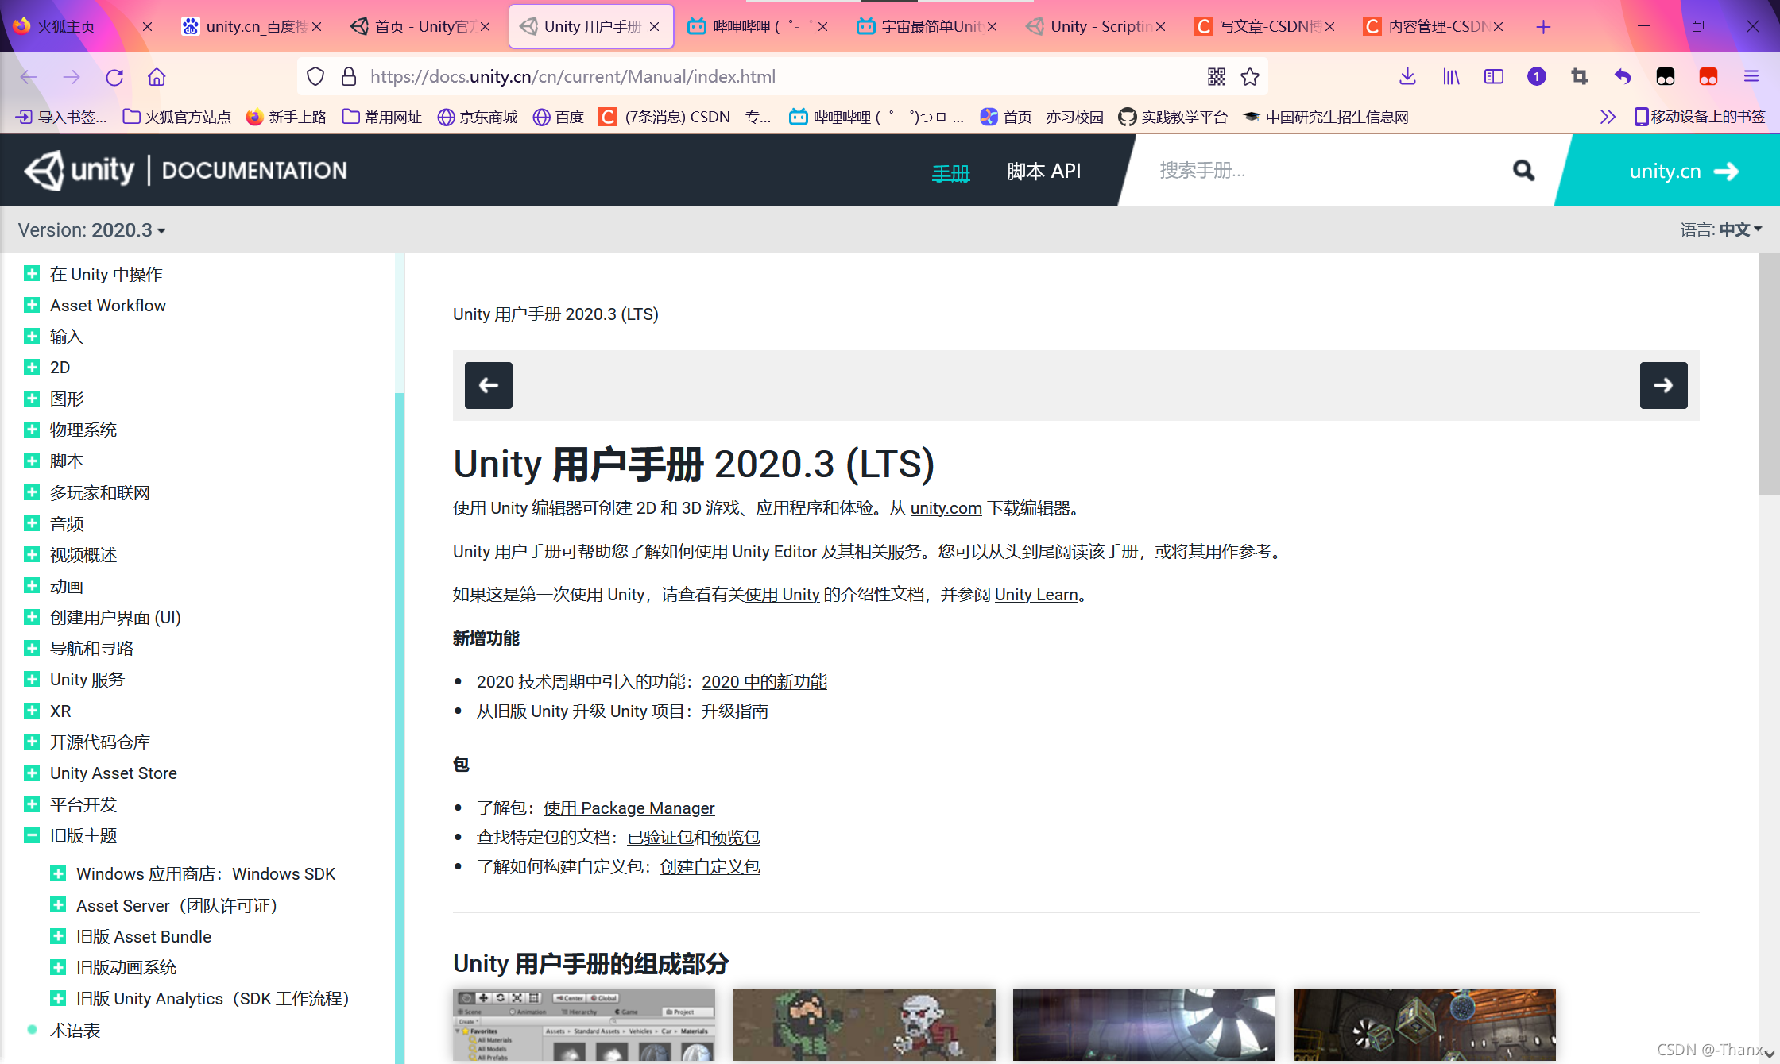Viewport: 1780px width, 1064px height.
Task: Open the 实践教学平台 bookmark
Action: click(x=1173, y=117)
